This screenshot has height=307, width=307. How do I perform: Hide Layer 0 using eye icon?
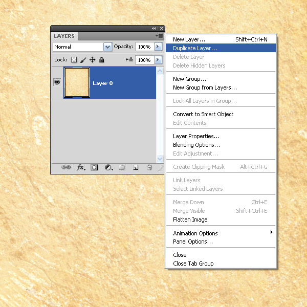click(57, 82)
